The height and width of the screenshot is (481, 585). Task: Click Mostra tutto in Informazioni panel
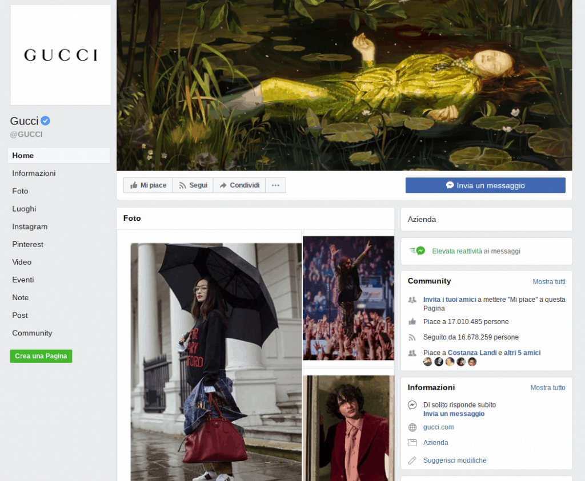548,388
